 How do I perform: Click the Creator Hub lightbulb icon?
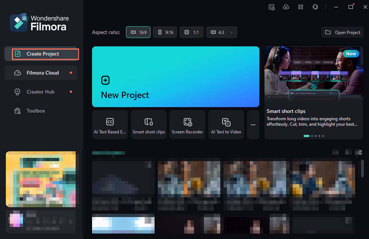click(18, 92)
